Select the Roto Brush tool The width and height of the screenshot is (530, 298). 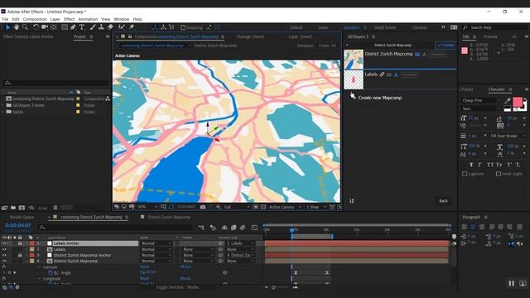(x=122, y=27)
